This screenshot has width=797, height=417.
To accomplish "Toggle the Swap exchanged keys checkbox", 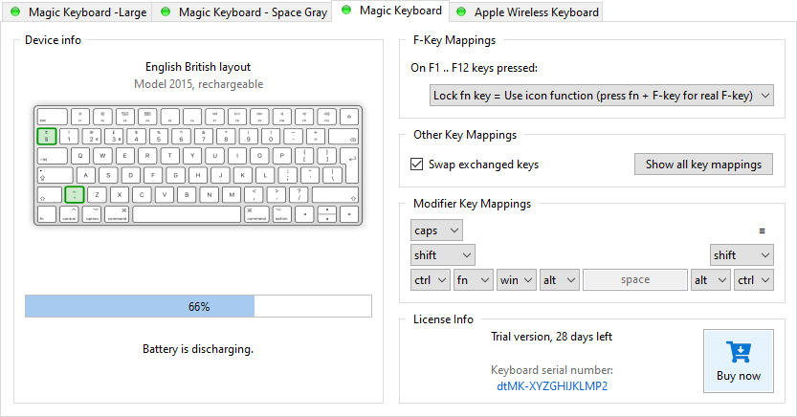I will pyautogui.click(x=417, y=165).
